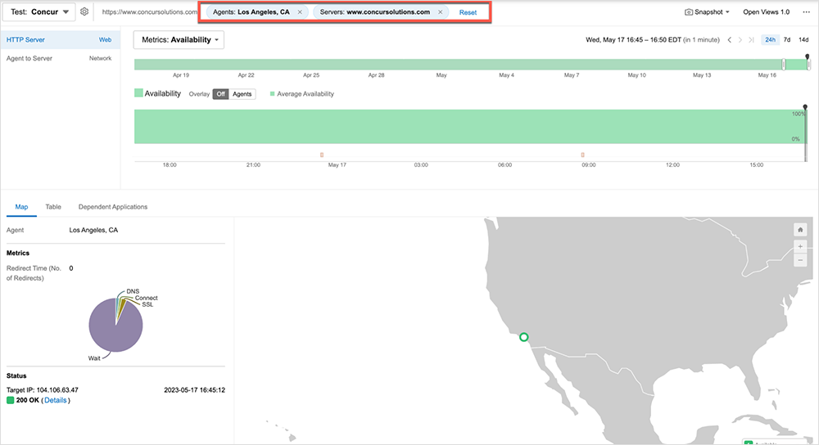
Task: Enable Agents overlay
Action: pyautogui.click(x=242, y=94)
